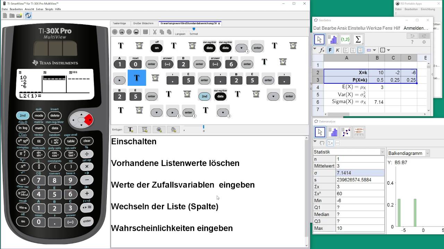
Task: Click Anmelden sign-in link in GeoGebra
Action: (416, 28)
